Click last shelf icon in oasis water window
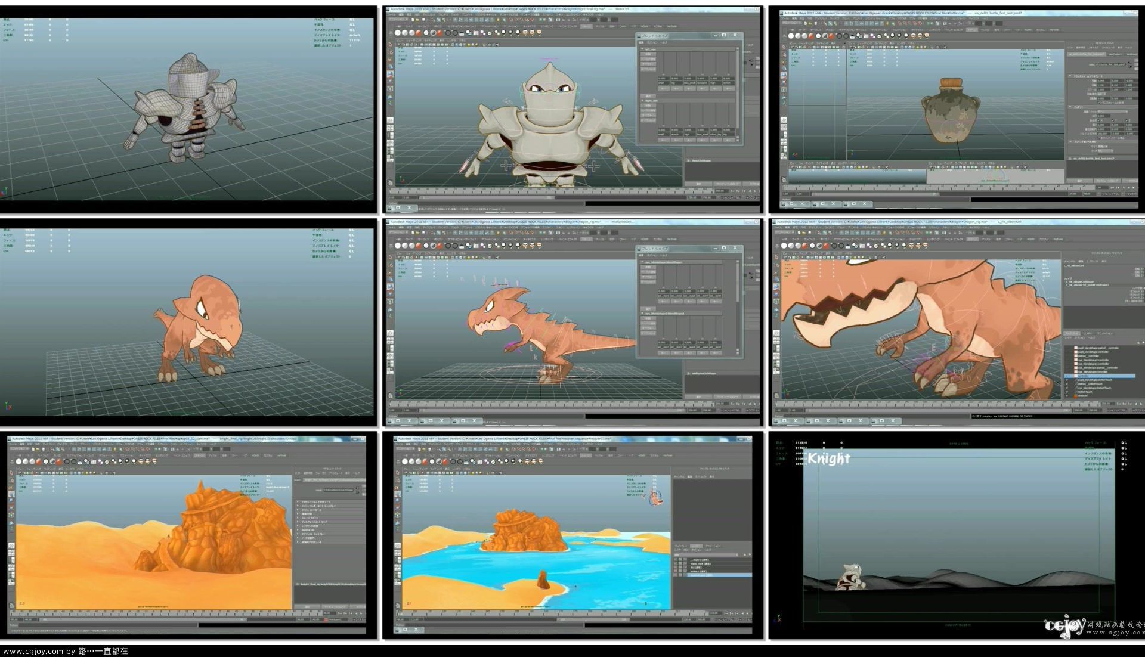This screenshot has width=1145, height=657. 541,461
